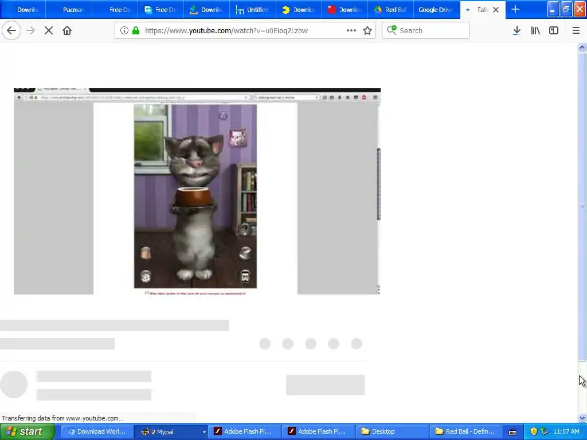
Task: Open page actions three-dots menu
Action: coord(351,30)
